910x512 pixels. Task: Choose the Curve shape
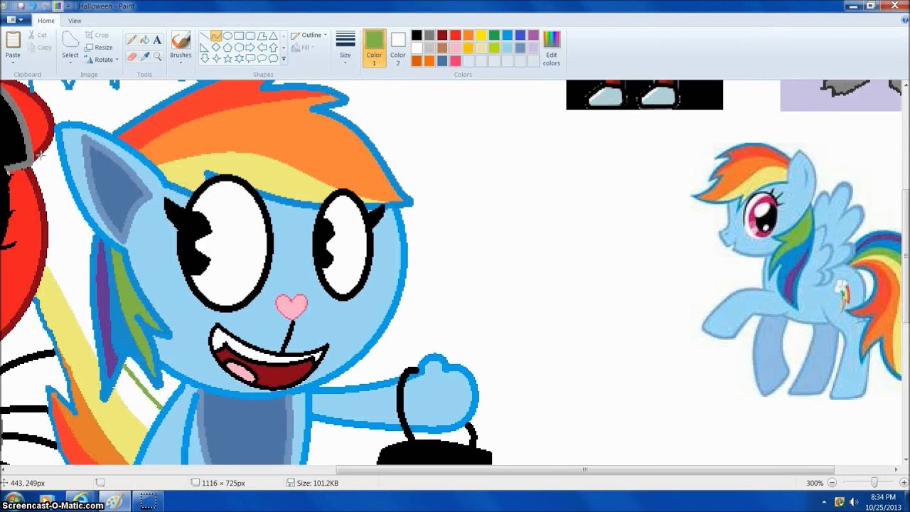pos(216,36)
